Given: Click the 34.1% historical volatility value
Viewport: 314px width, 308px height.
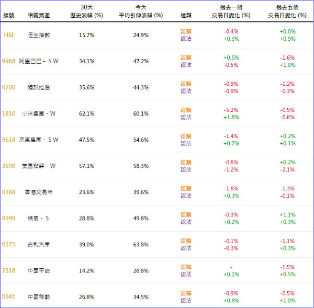Looking at the screenshot, I should [x=86, y=61].
